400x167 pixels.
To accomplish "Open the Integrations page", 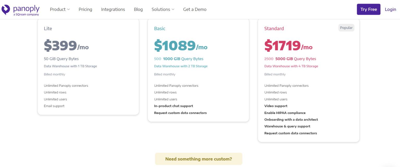I will click(x=113, y=9).
